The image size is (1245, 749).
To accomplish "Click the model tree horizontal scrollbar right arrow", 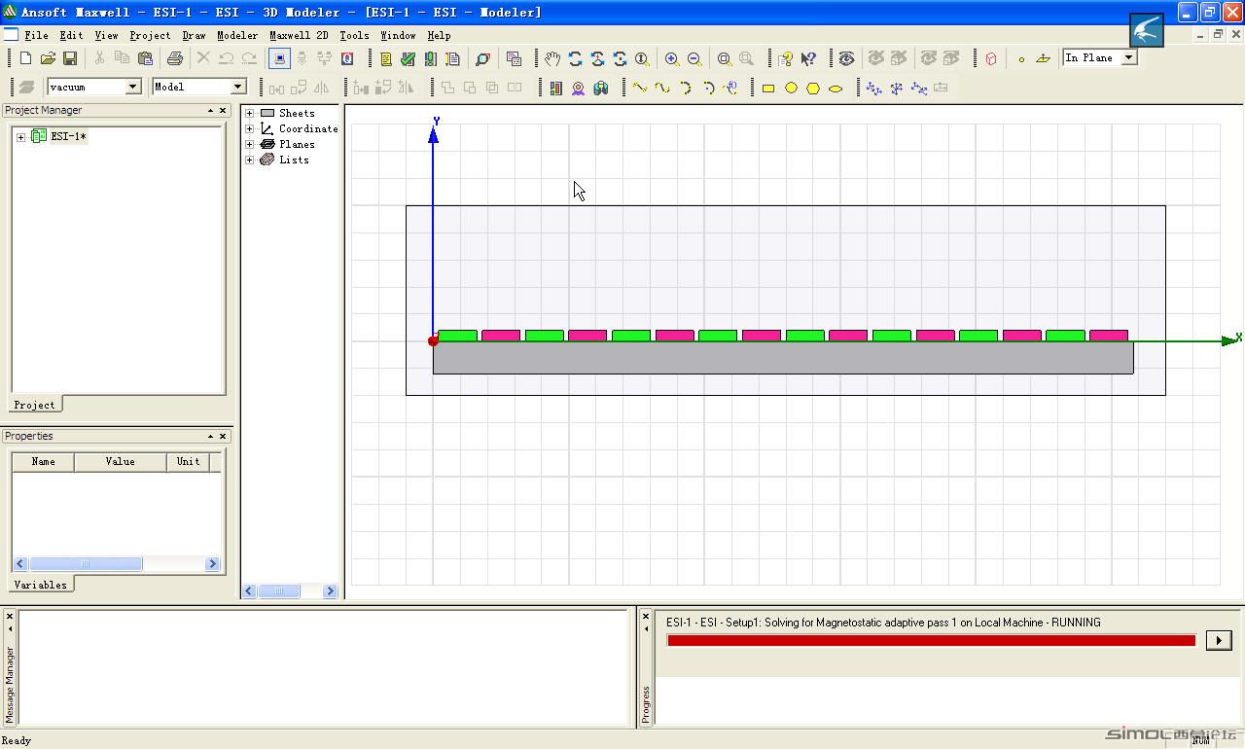I will [329, 590].
